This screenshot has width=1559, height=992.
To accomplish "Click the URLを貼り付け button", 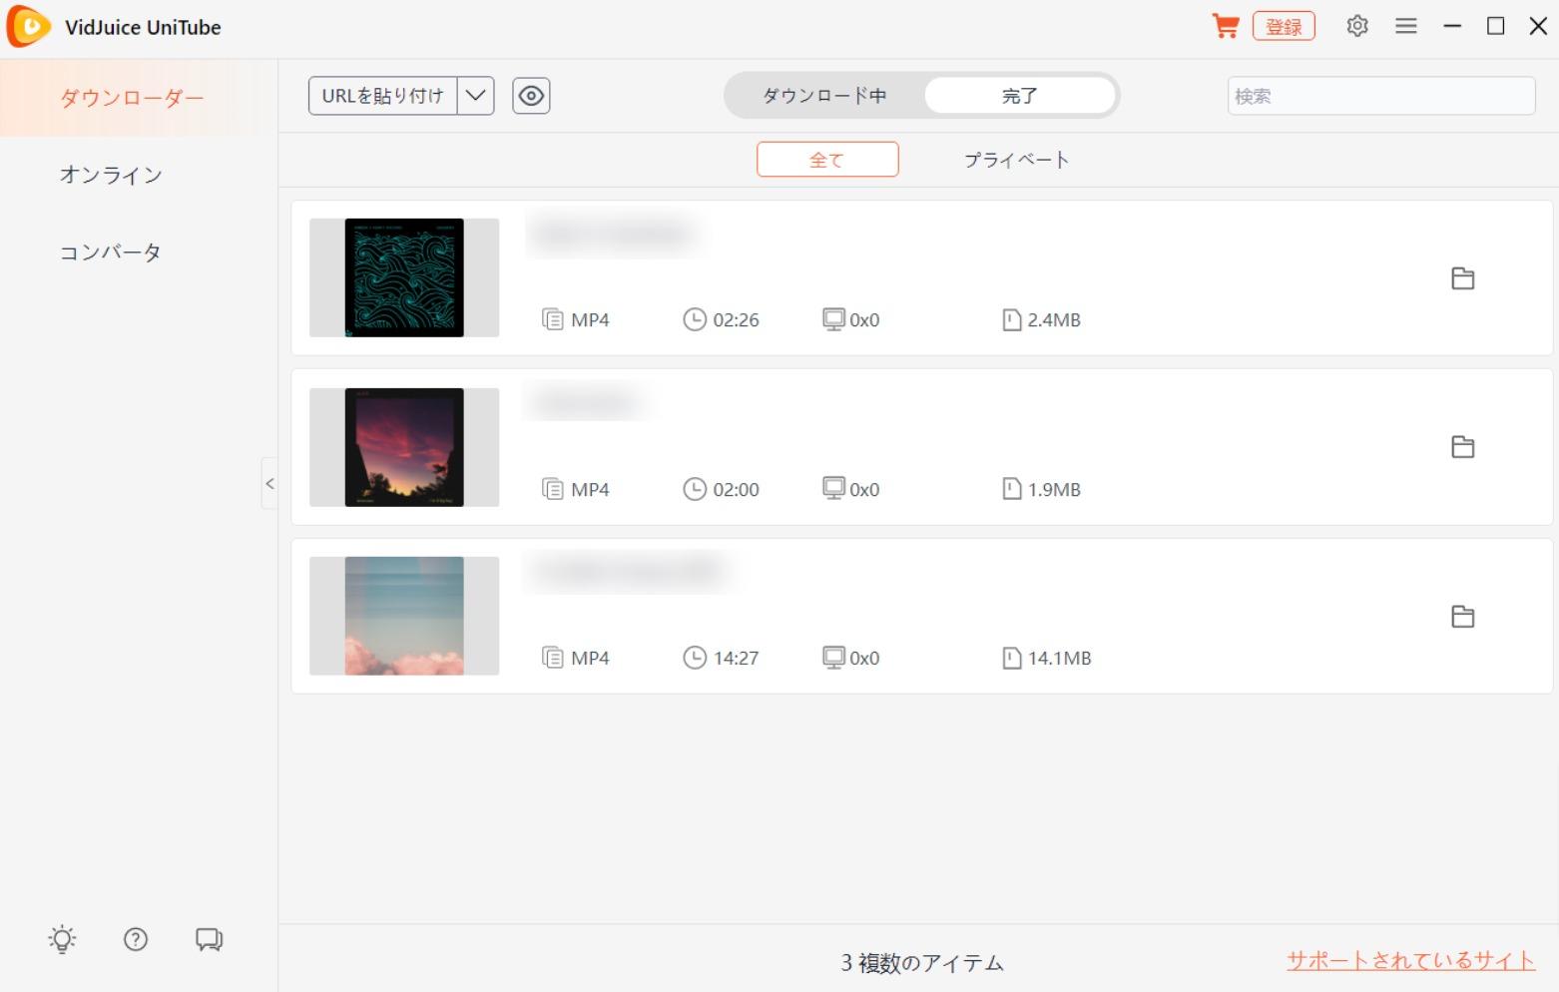I will tap(383, 96).
